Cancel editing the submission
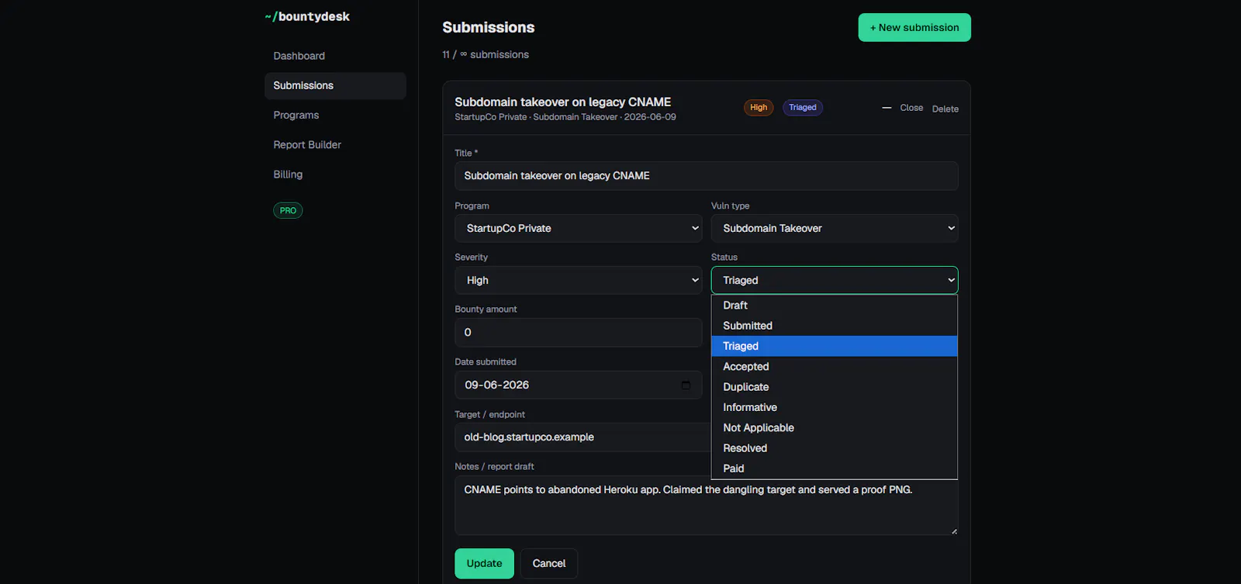Image resolution: width=1241 pixels, height=584 pixels. pos(549,564)
